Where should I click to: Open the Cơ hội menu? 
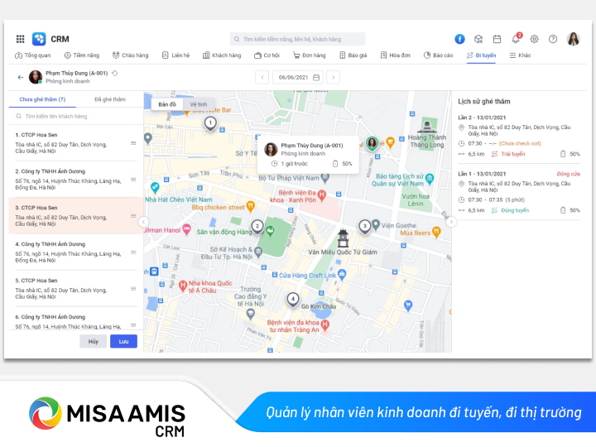coord(267,55)
